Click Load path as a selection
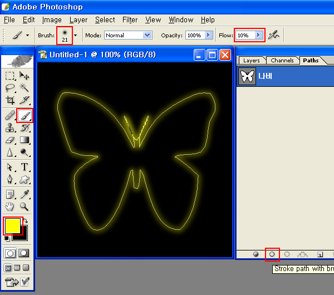This screenshot has height=295, width=334. [287, 254]
